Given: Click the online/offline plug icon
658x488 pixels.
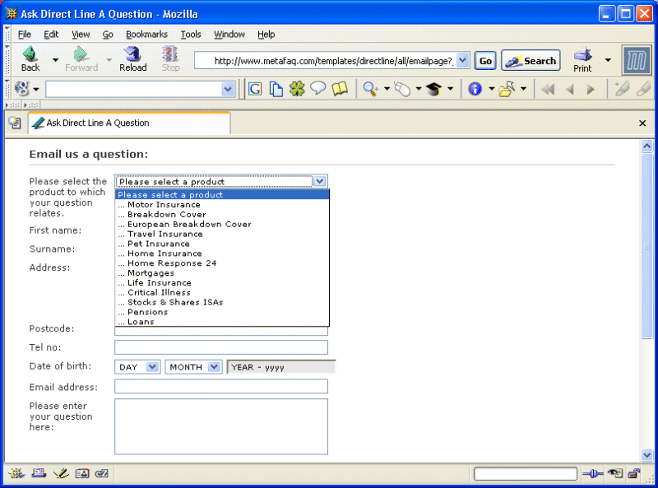Looking at the screenshot, I should (x=592, y=474).
